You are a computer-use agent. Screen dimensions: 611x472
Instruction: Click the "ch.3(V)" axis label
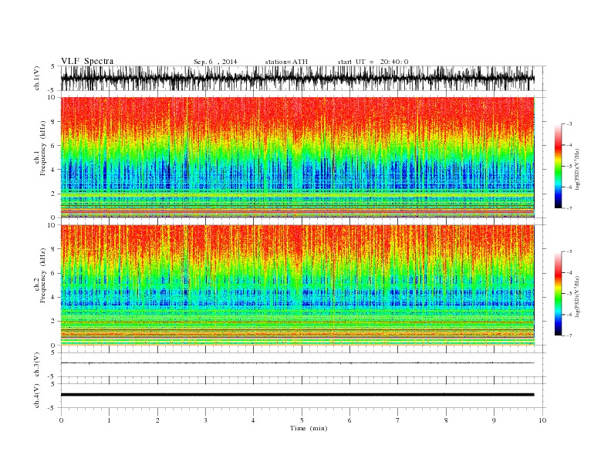(37, 365)
